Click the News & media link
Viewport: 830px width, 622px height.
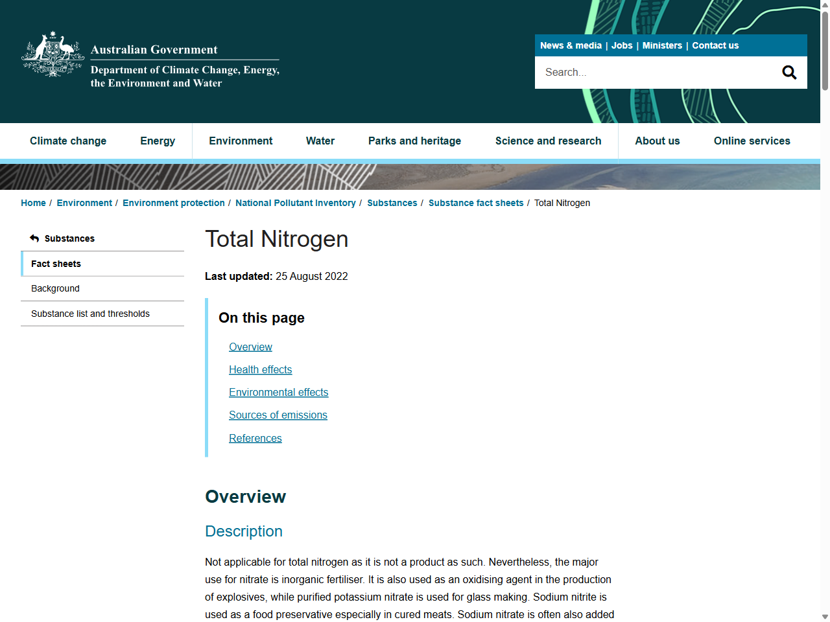point(571,45)
